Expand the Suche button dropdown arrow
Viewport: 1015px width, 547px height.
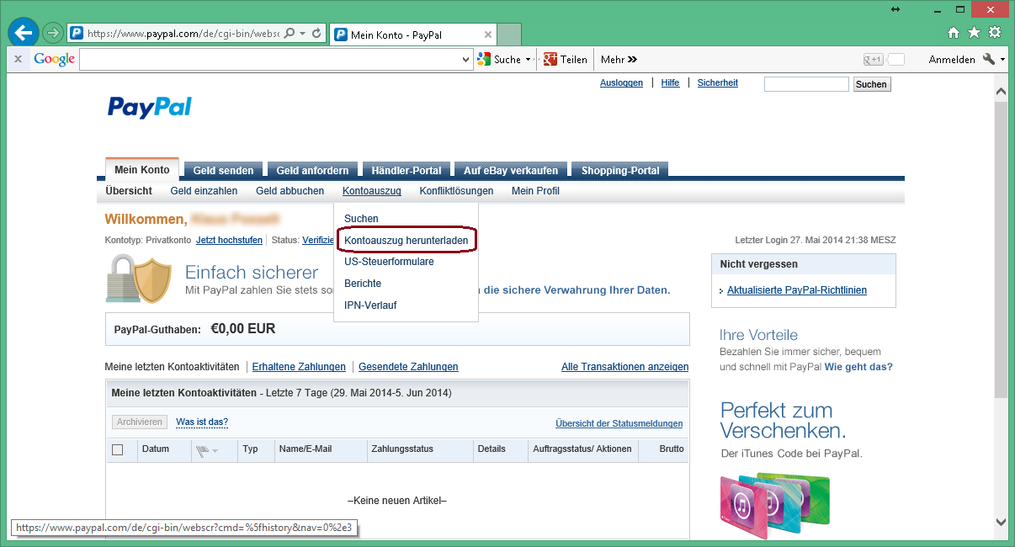[528, 60]
